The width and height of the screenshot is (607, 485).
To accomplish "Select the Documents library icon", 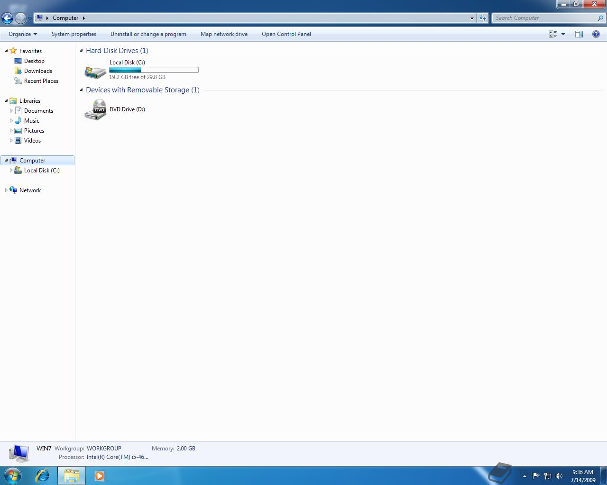I will coord(18,110).
